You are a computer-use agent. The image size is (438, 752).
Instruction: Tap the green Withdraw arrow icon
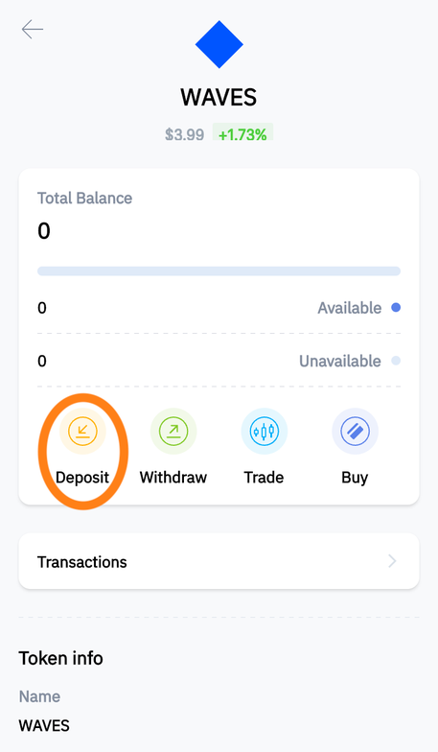(173, 432)
